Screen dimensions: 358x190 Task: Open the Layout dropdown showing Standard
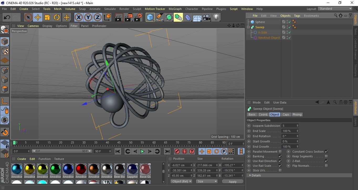coord(335,9)
